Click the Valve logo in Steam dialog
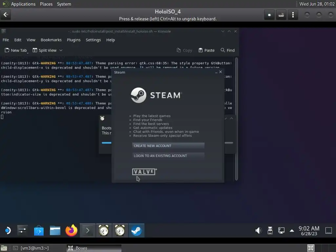The height and width of the screenshot is (252, 336). 144,172
